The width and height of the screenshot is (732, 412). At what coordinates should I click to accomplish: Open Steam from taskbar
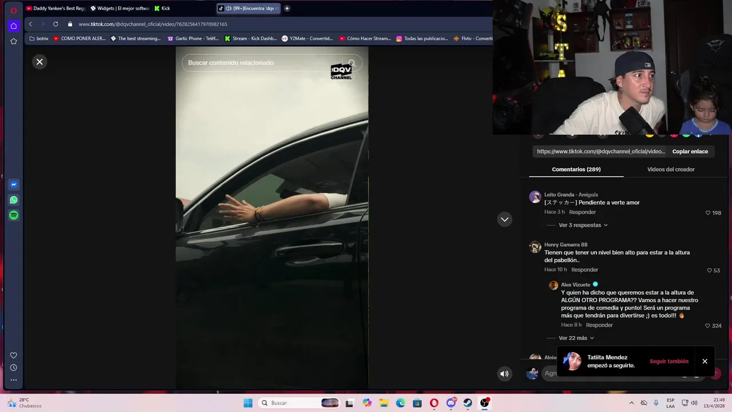pos(468,403)
